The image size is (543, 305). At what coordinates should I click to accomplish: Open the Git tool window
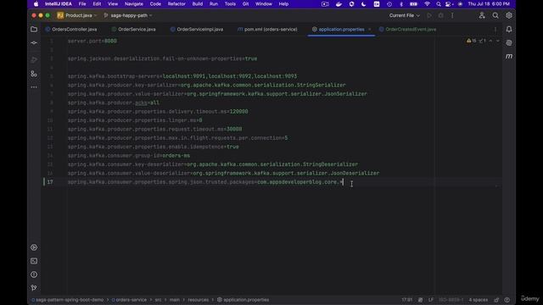[x=34, y=288]
